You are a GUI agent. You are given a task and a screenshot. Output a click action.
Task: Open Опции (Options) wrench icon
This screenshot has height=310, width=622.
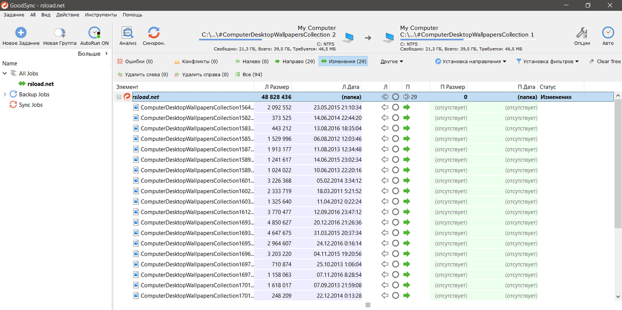coord(582,33)
